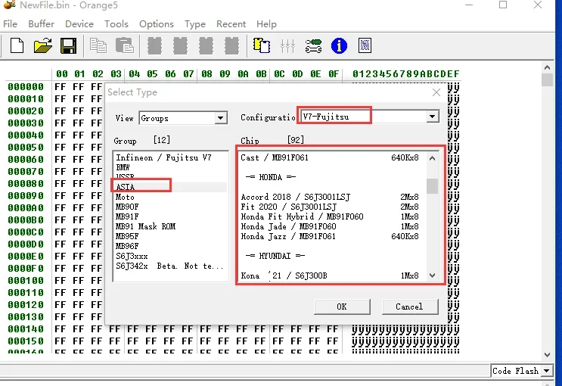Open the Select Type yellow chip icon
The height and width of the screenshot is (386, 562).
[262, 46]
